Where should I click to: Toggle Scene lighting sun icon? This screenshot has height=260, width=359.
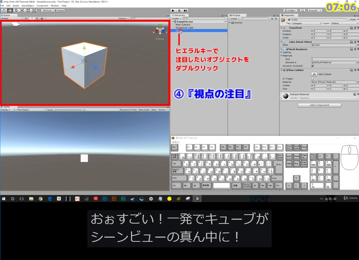click(32, 18)
